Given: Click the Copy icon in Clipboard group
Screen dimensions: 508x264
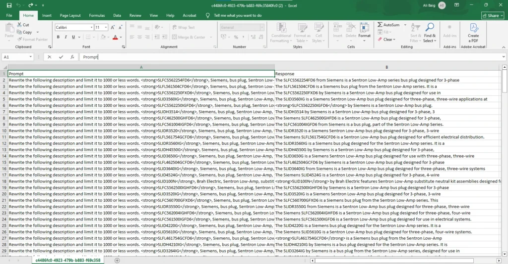Looking at the screenshot, I should click(19, 32).
